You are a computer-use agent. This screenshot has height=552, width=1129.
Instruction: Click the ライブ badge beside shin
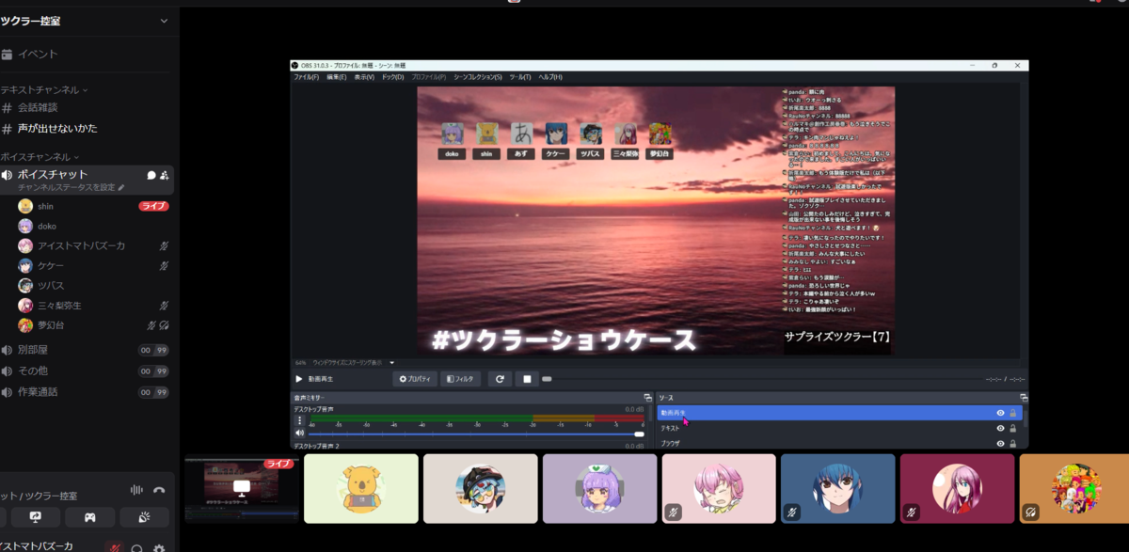[x=154, y=206]
